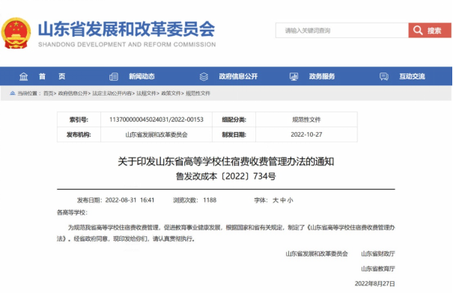This screenshot has height=293, width=453.
Task: Set font size to 中
Action: pos(283,200)
